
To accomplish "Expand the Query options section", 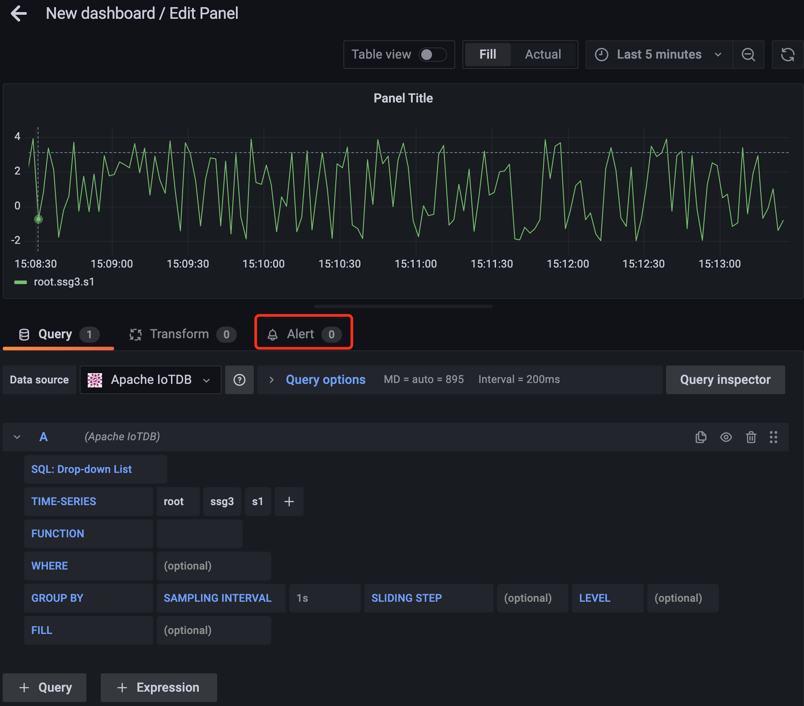I will point(325,380).
